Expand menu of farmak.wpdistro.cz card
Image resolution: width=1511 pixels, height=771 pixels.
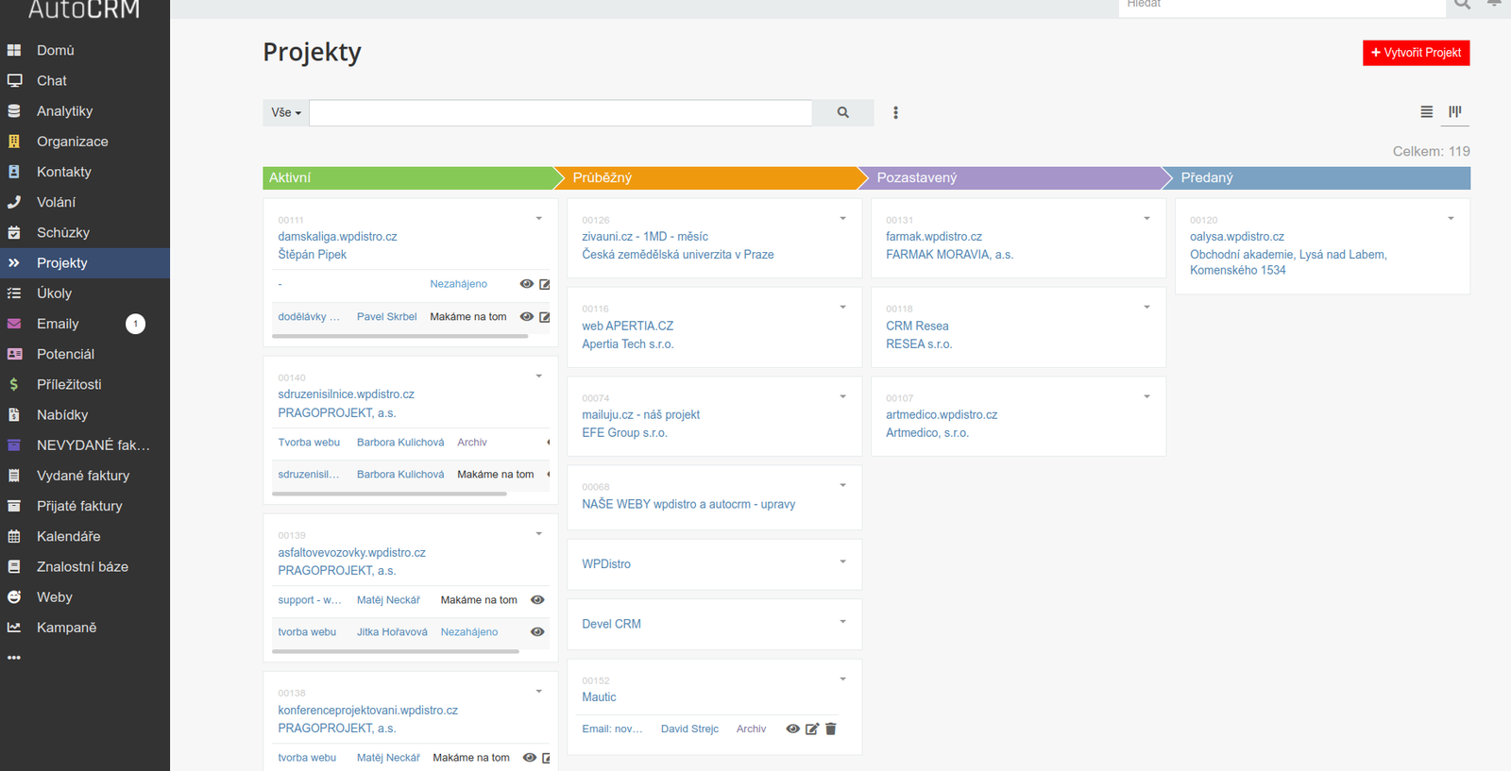point(1147,219)
